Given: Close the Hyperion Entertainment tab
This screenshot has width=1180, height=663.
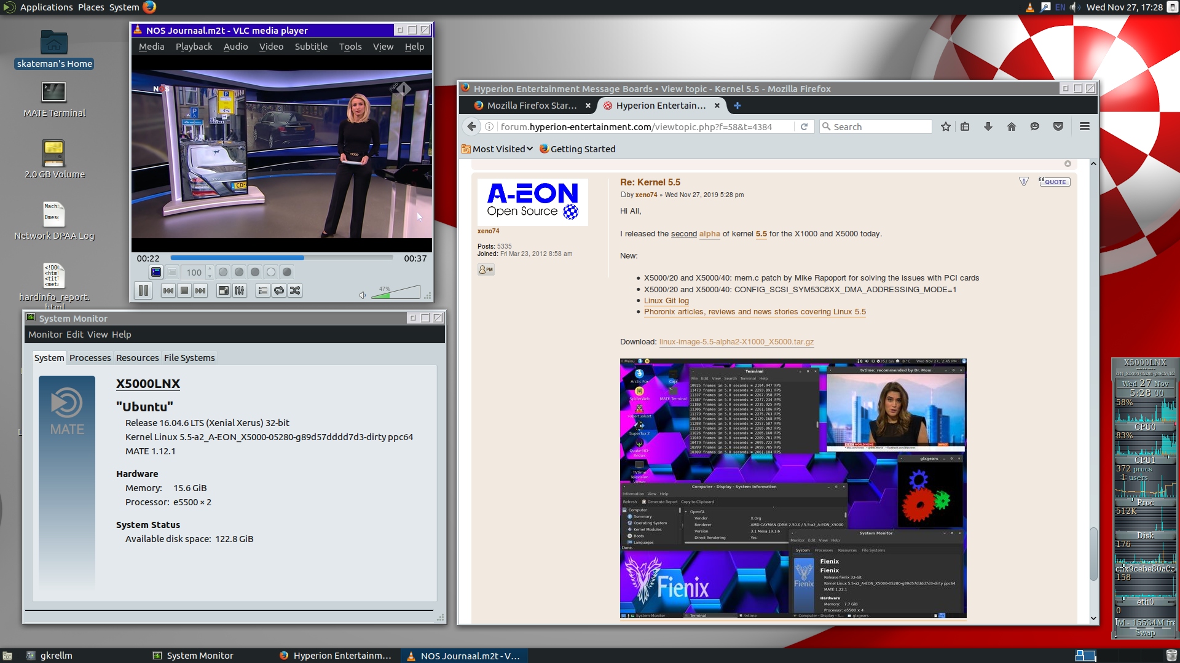Looking at the screenshot, I should coord(717,106).
